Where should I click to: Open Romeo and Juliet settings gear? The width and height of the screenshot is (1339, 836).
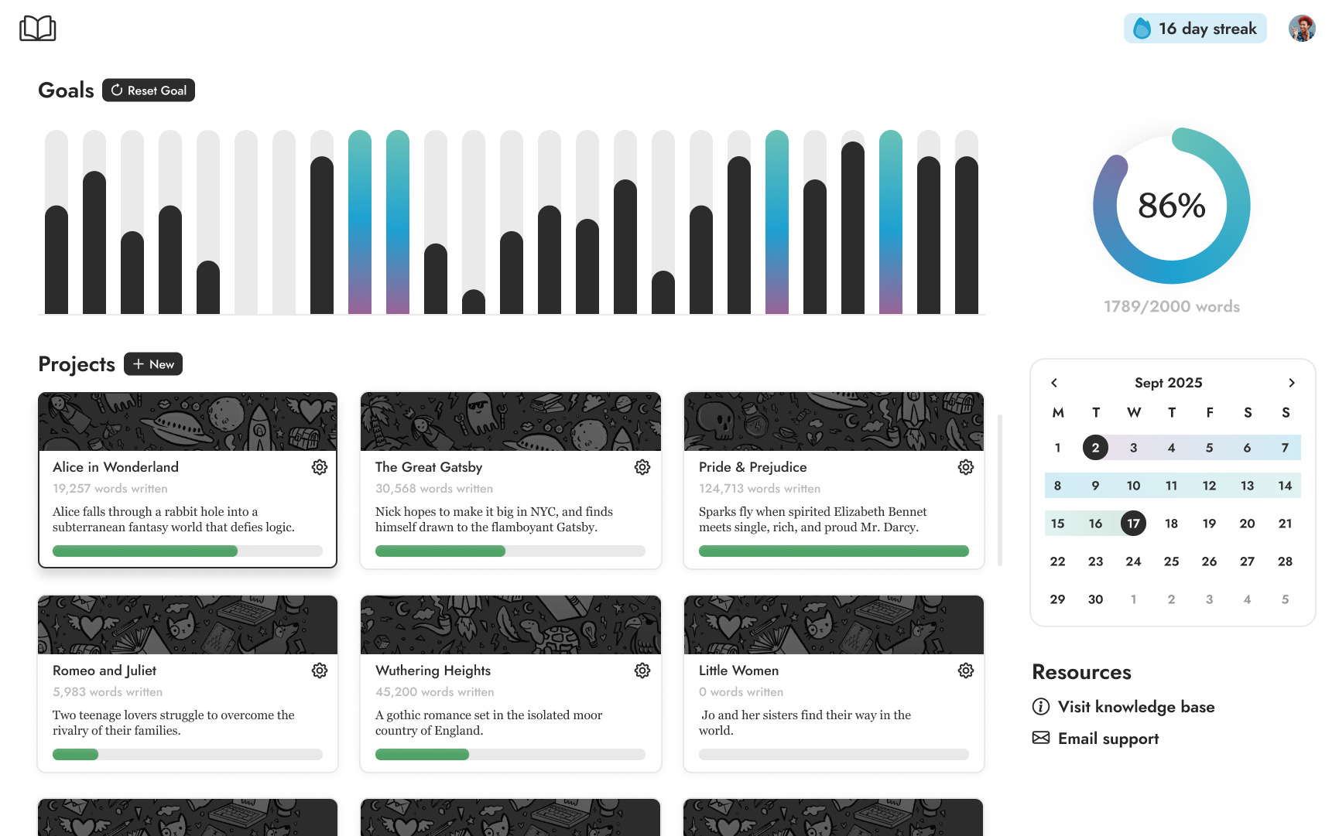(320, 671)
